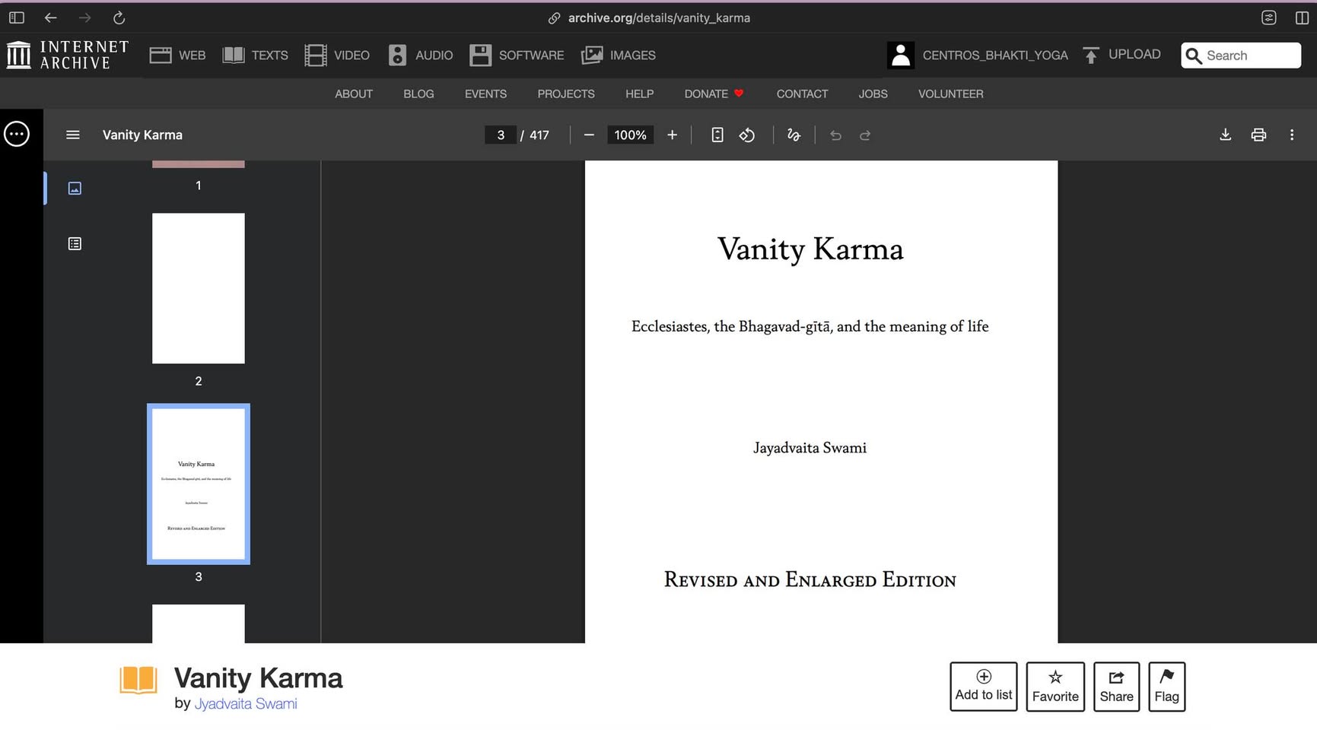Switch to document outline view

[x=75, y=243]
